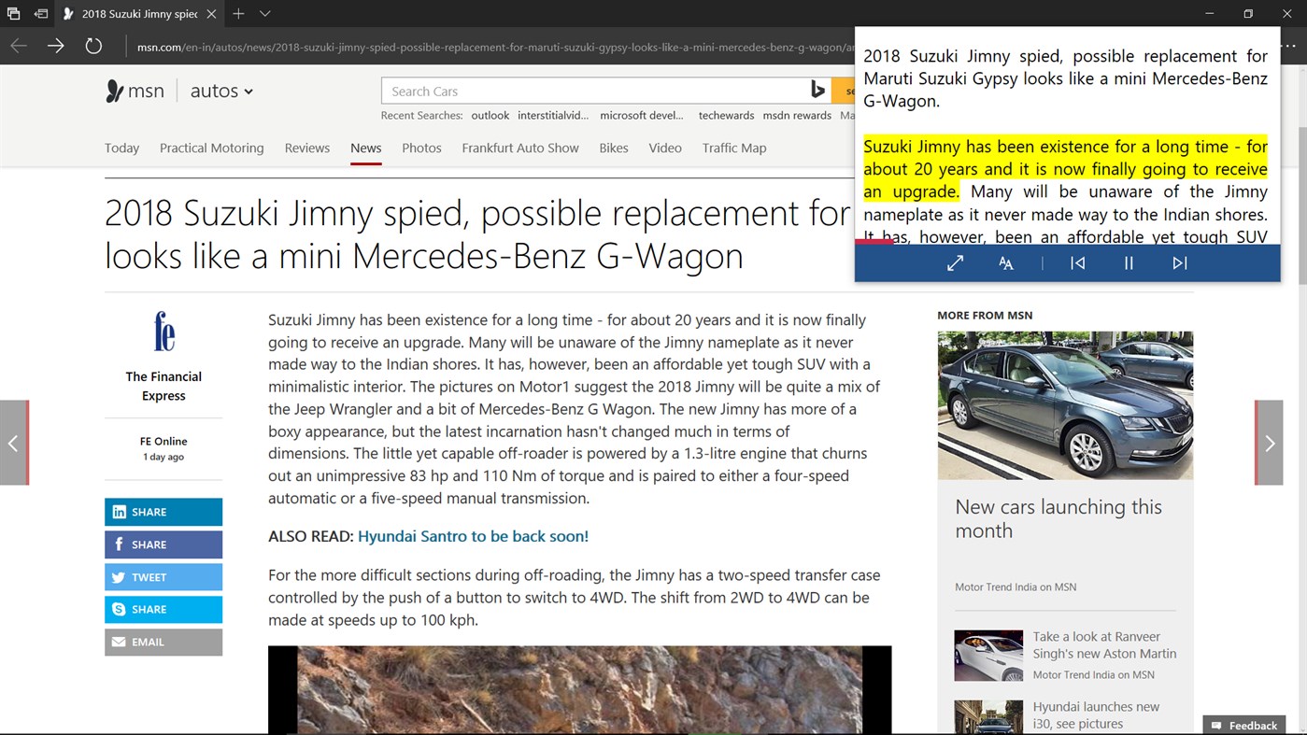Screen dimensions: 1307x735
Task: Share the article on Facebook
Action: (x=163, y=544)
